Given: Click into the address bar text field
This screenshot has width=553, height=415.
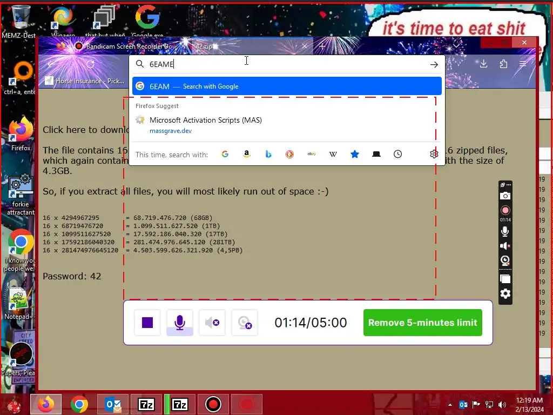Looking at the screenshot, I should 286,64.
